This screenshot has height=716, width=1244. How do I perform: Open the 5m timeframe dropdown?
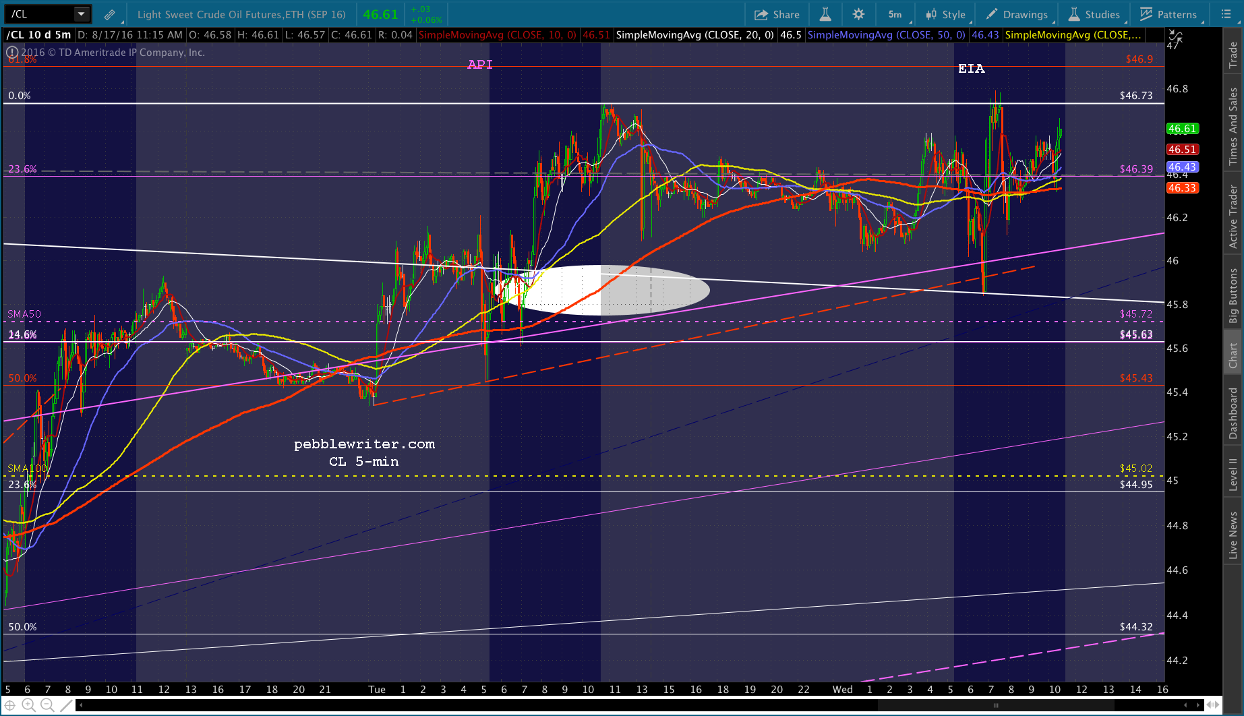(x=895, y=14)
